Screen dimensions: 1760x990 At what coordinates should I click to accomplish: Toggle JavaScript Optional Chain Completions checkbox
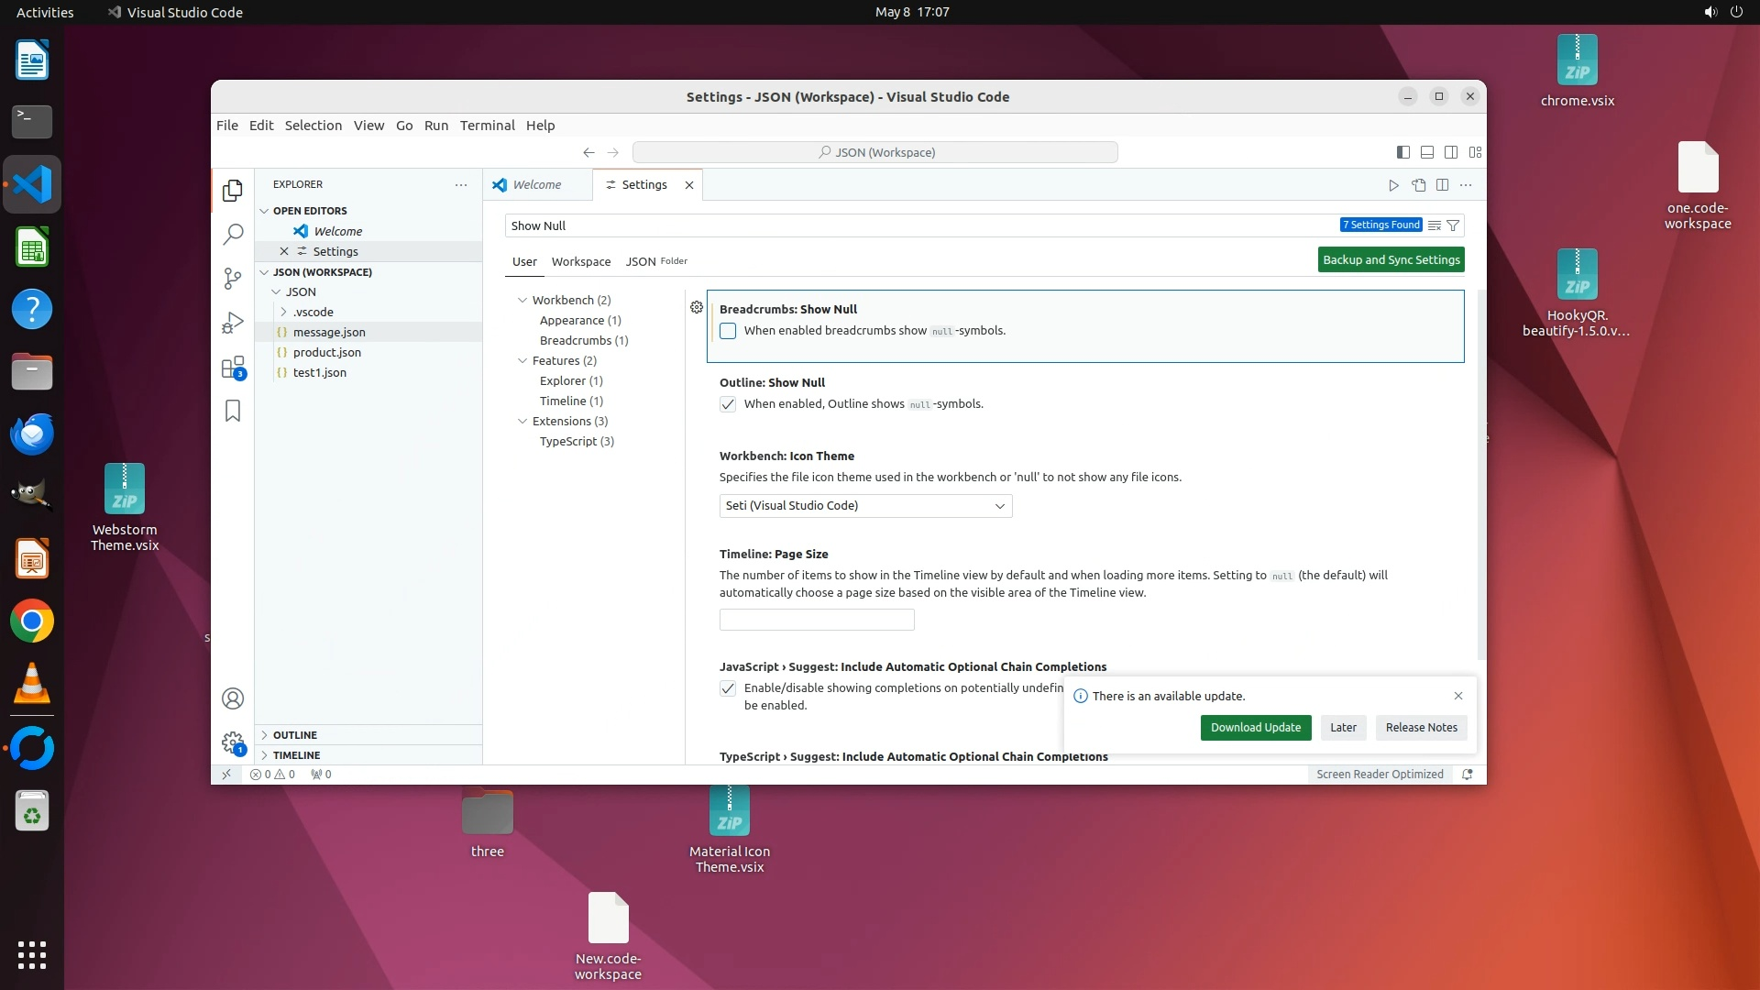coord(728,688)
